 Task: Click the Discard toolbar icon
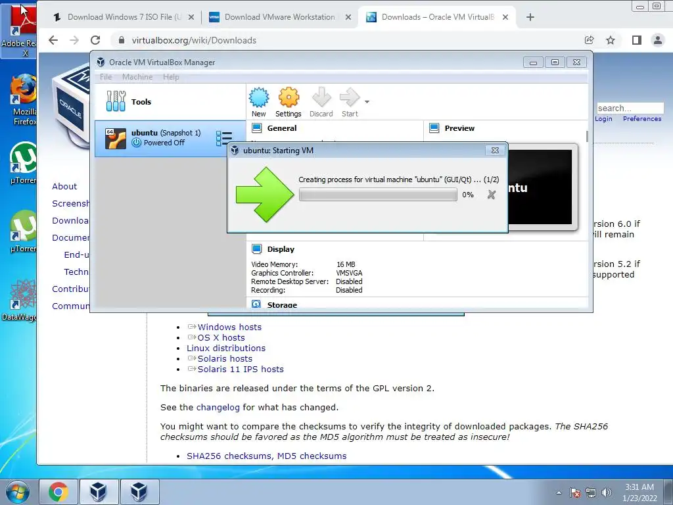[x=321, y=102]
